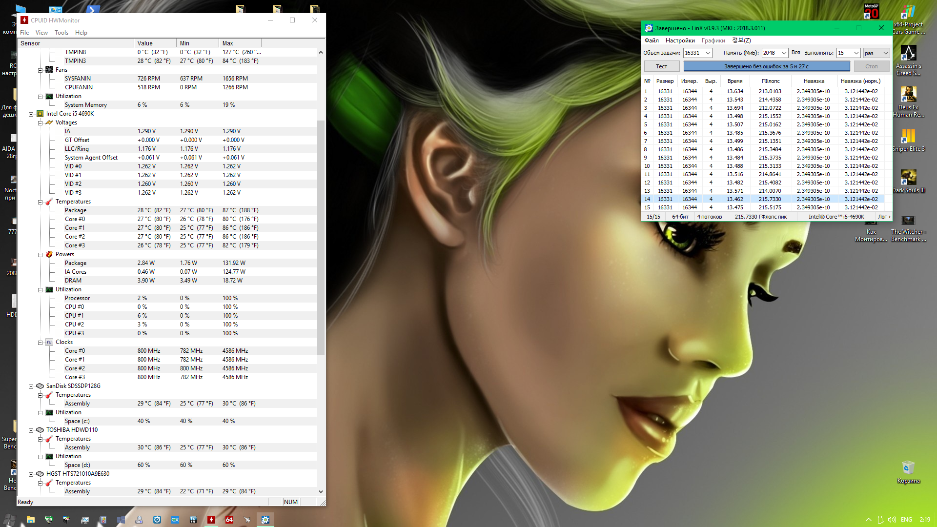Collapse the Clocks tree section
This screenshot has width=937, height=527.
41,342
